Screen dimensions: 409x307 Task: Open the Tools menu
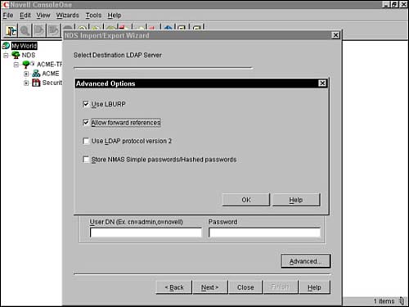pos(93,16)
